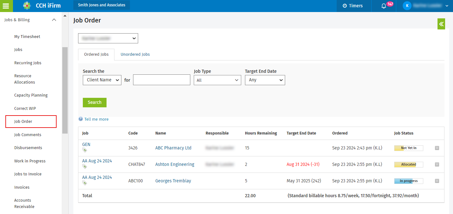Click the search text input field

coord(162,80)
